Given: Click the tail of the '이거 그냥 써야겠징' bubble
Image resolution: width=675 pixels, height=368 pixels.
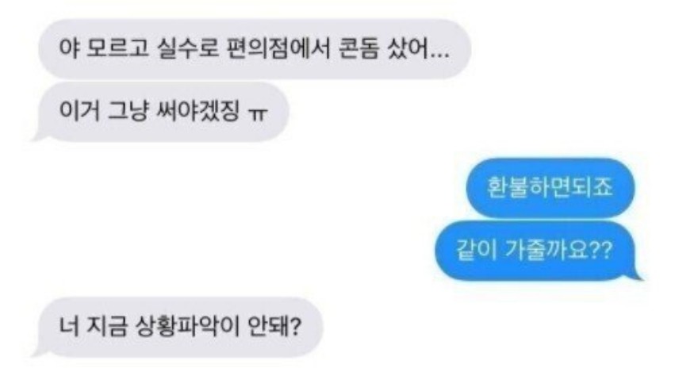Looking at the screenshot, I should pyautogui.click(x=39, y=136).
